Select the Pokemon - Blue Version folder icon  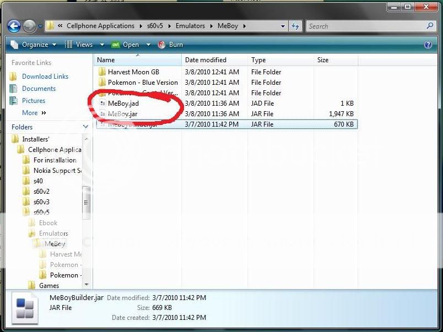[102, 83]
